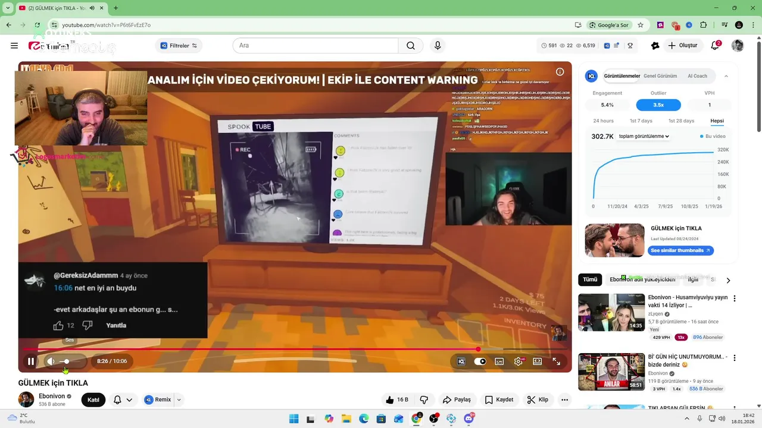Click the search magnifier button

coord(411,46)
